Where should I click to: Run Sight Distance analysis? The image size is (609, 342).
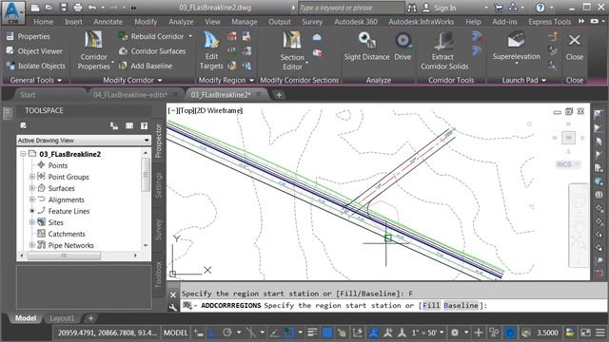(x=366, y=47)
